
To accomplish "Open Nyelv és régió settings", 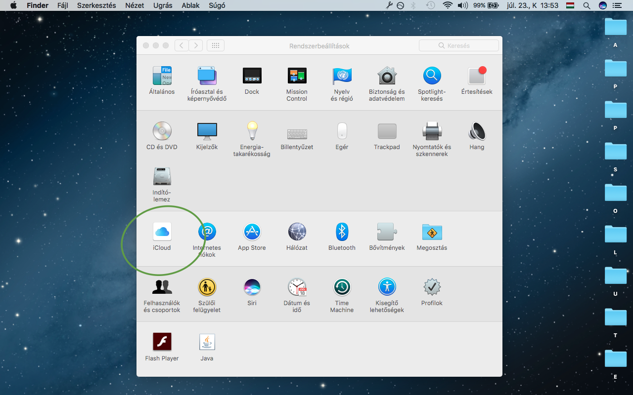I will [342, 84].
